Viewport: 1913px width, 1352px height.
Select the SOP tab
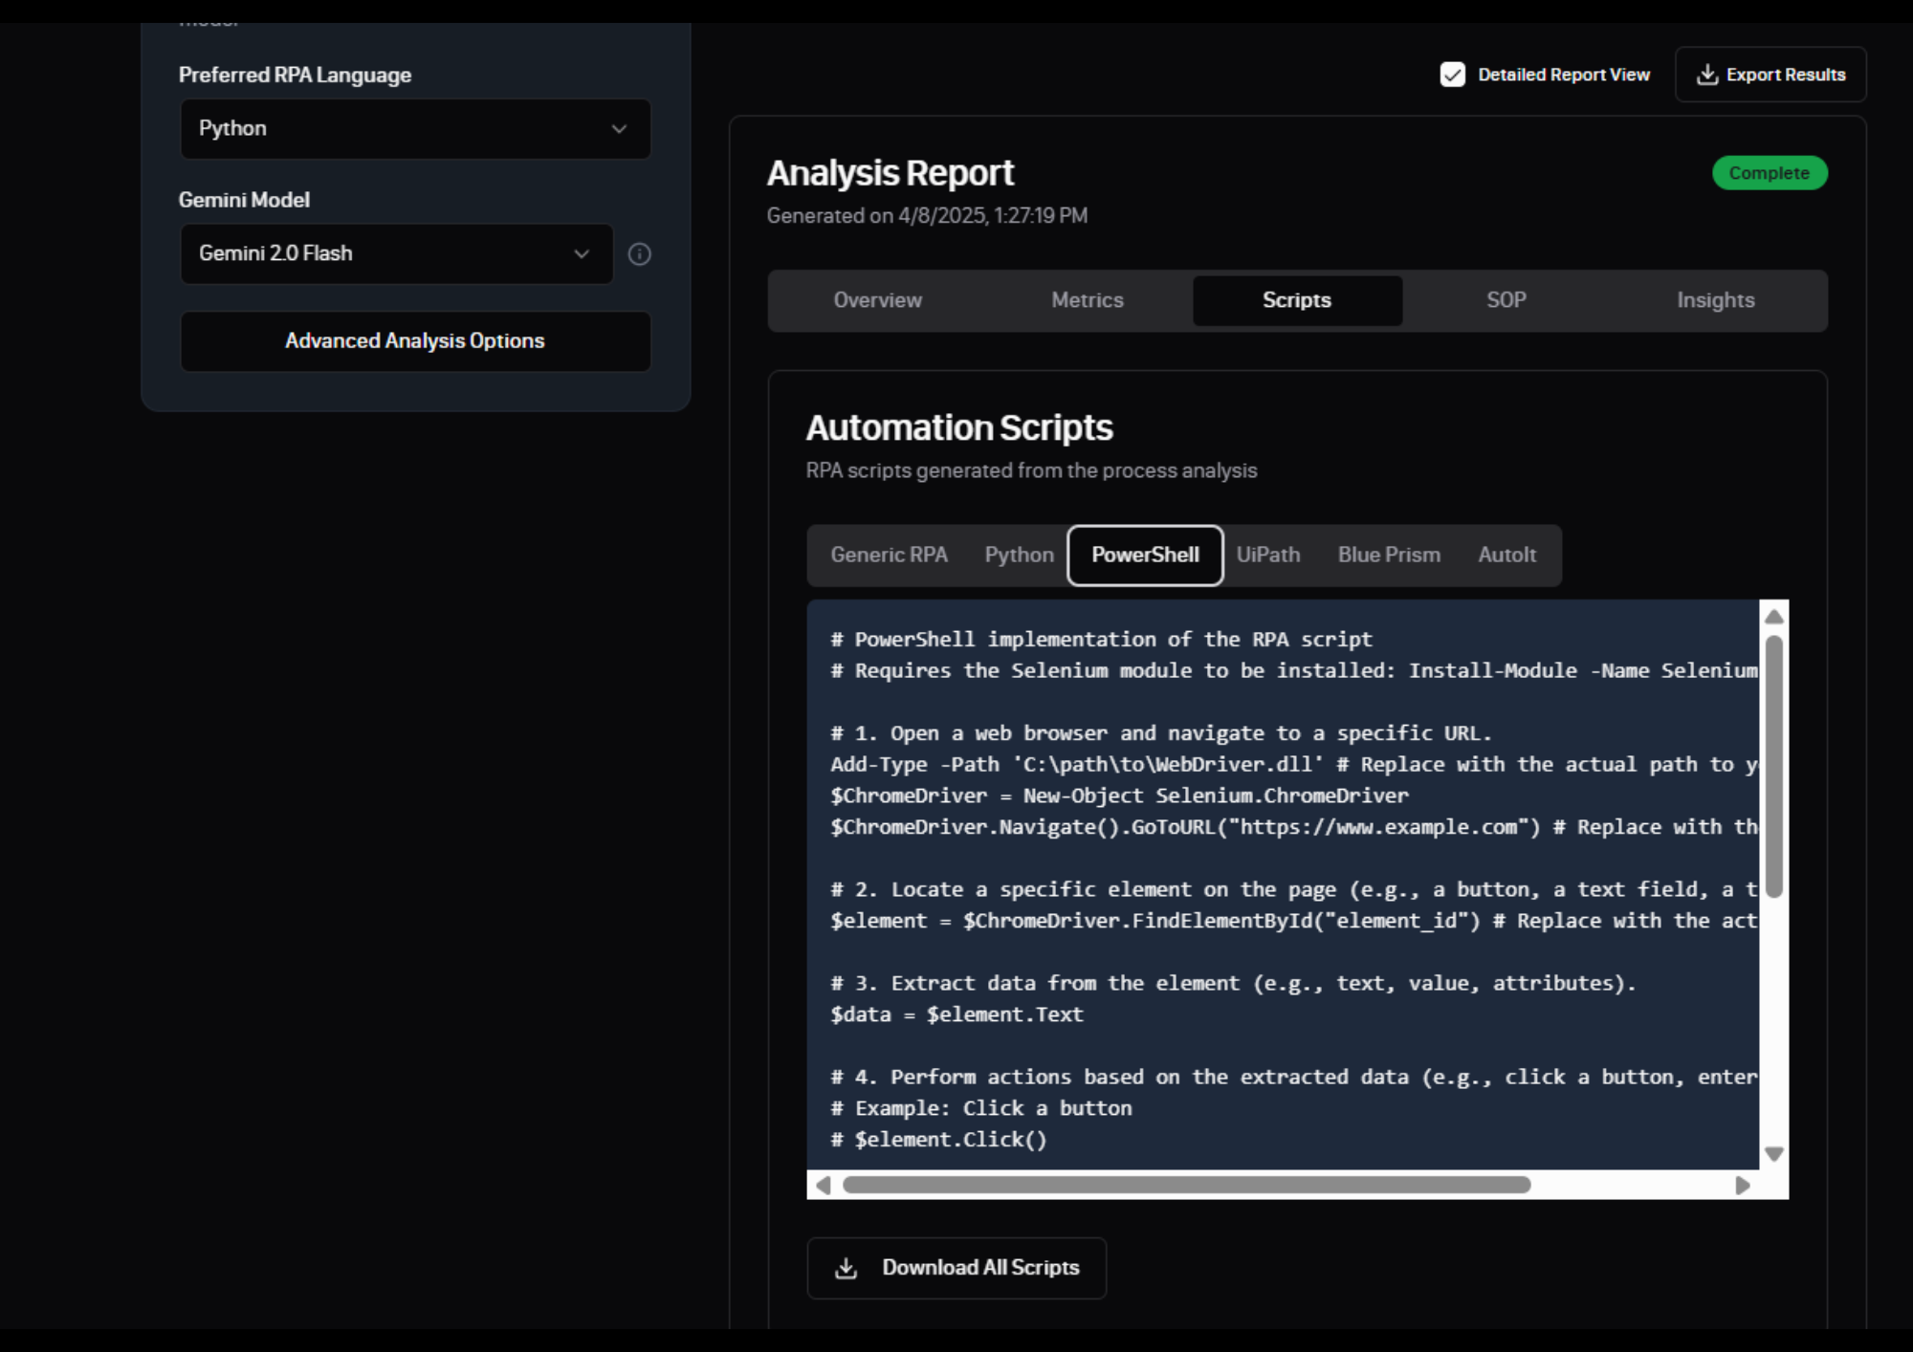pos(1506,300)
